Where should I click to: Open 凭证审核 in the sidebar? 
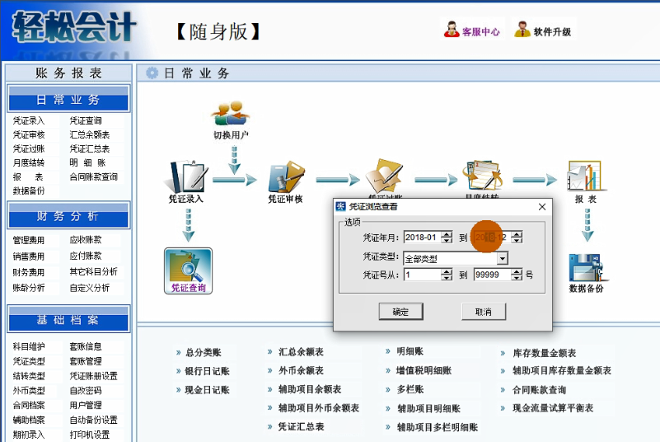tap(29, 135)
